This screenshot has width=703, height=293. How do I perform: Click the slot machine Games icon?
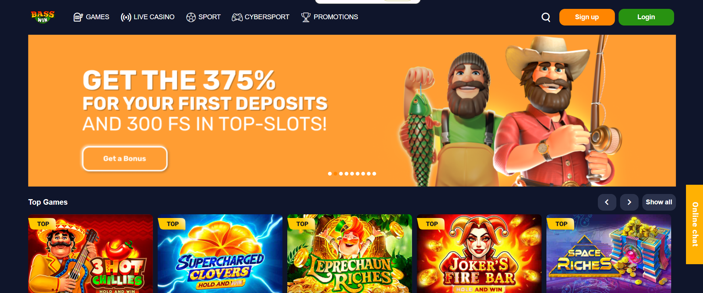click(x=78, y=17)
